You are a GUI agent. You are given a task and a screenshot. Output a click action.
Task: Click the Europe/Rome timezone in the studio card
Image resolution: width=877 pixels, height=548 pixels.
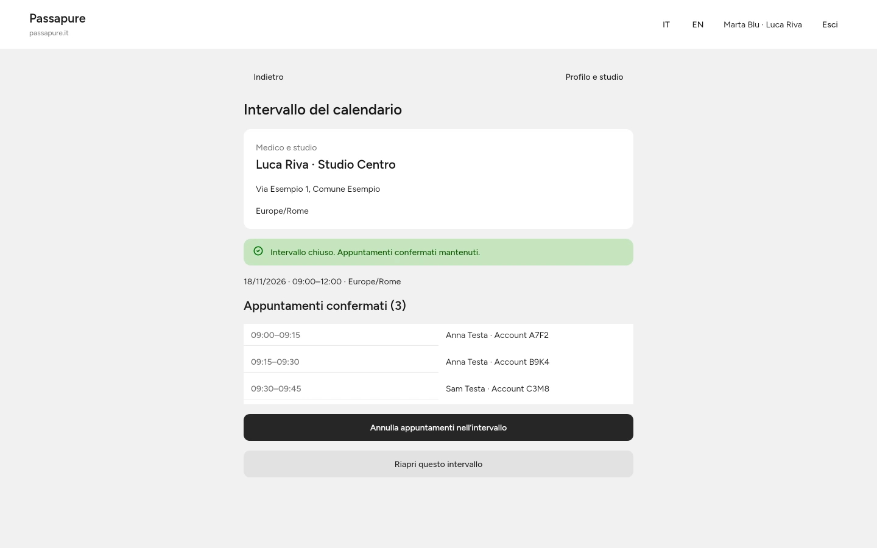point(282,211)
